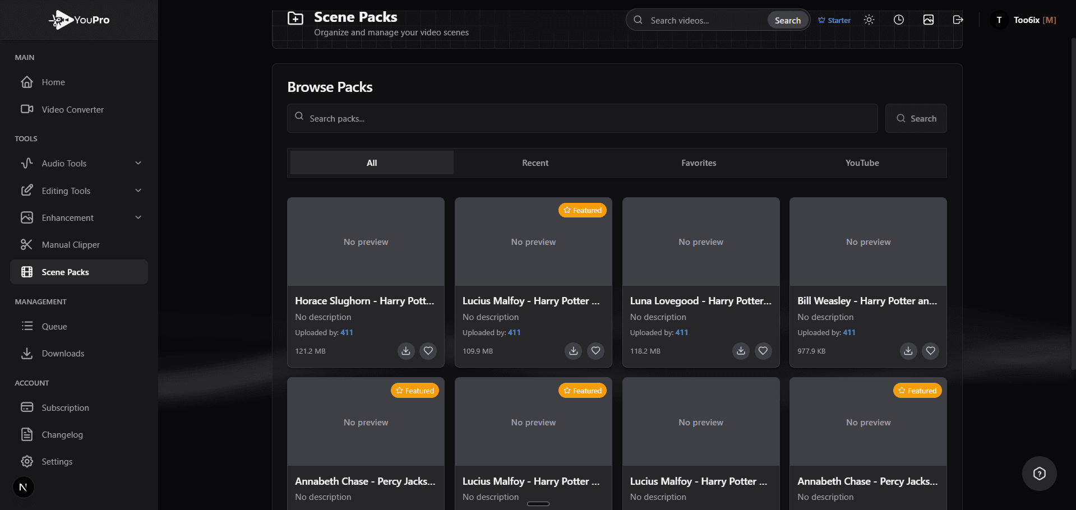This screenshot has height=510, width=1076.
Task: Open Home from the sidebar
Action: click(79, 82)
